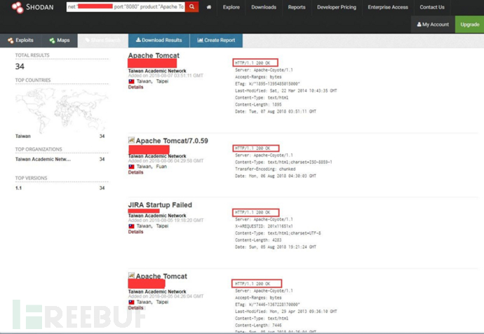Click the red search magnifier button
This screenshot has height=334, width=484.
tap(191, 7)
